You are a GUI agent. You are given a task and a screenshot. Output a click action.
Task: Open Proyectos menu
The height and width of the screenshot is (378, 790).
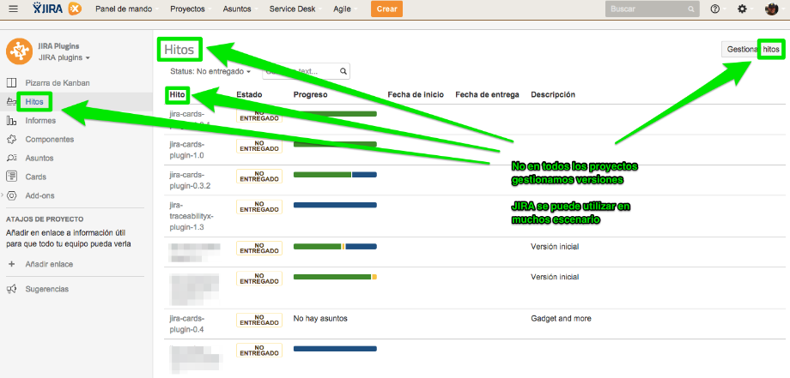[191, 9]
